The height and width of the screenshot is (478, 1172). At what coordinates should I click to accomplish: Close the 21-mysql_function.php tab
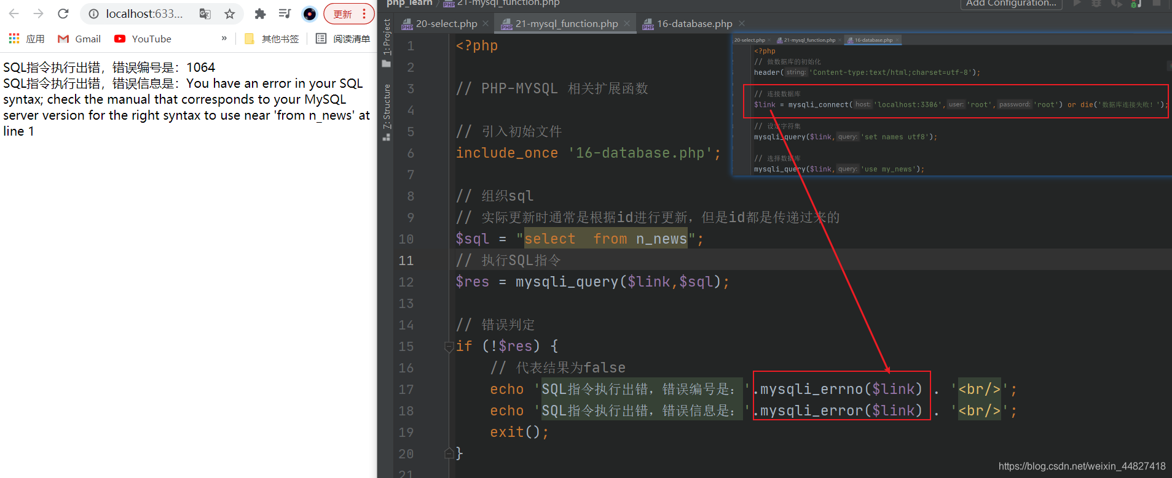coord(627,23)
